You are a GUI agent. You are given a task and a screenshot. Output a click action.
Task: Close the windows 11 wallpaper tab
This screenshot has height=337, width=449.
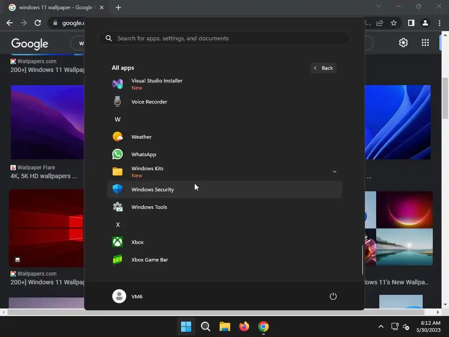102,7
